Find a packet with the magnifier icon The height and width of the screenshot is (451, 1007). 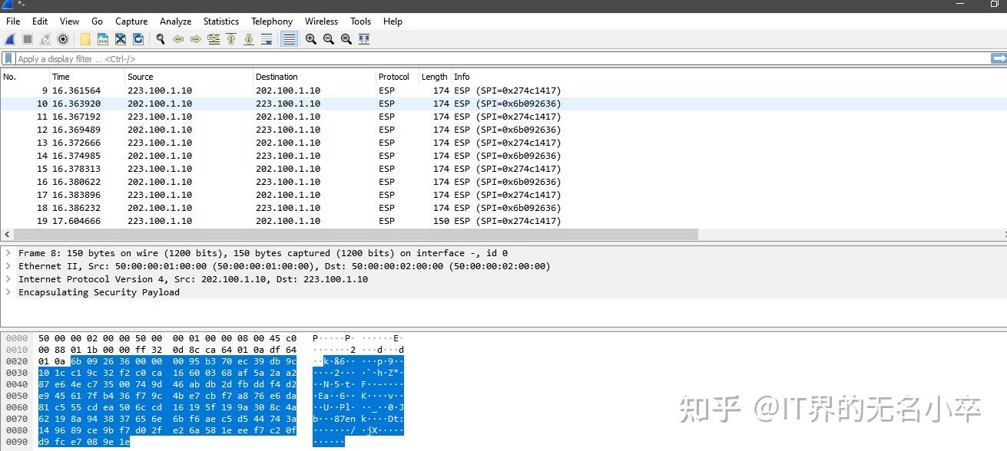pyautogui.click(x=161, y=39)
